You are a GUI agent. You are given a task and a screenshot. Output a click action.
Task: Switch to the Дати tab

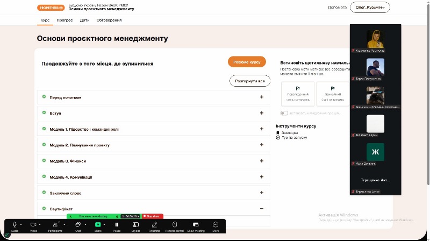[x=84, y=20]
